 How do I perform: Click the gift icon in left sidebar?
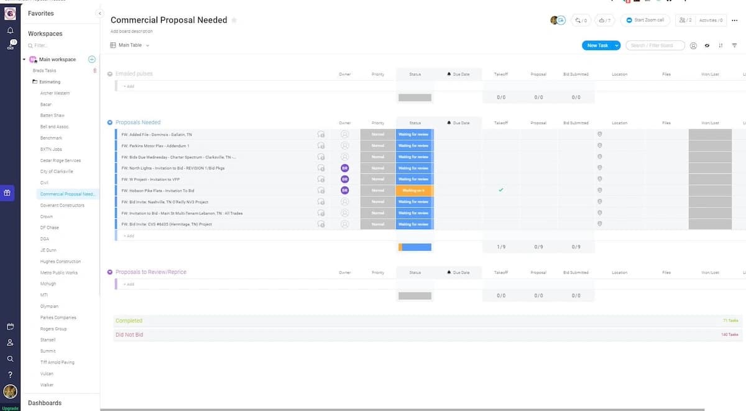7,192
